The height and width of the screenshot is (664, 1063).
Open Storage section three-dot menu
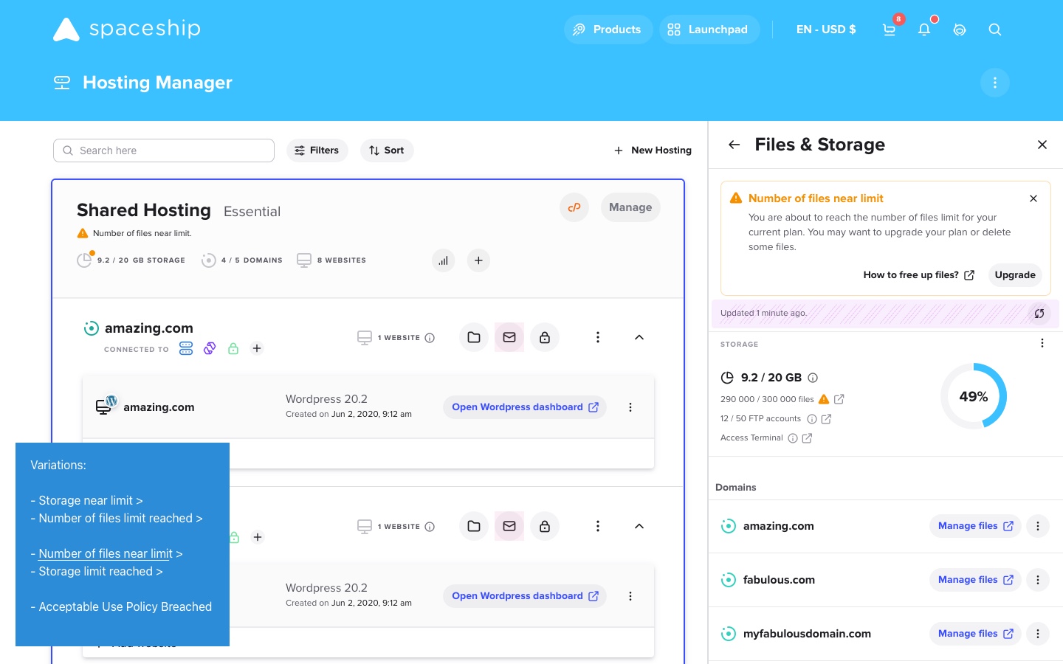1042,343
